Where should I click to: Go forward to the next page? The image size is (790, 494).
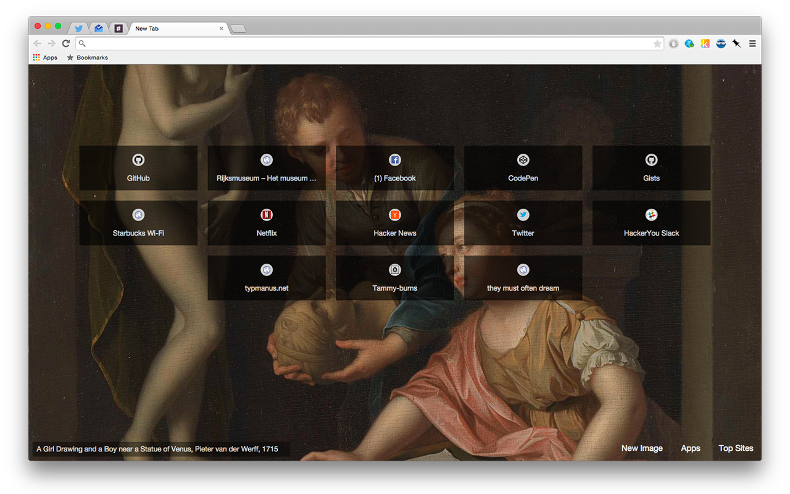pos(51,44)
